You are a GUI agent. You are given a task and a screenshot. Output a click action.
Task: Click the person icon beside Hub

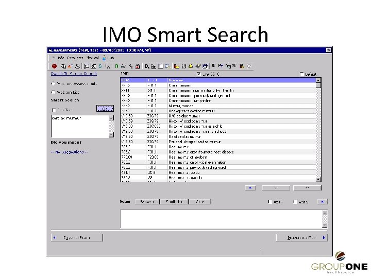[x=104, y=58]
